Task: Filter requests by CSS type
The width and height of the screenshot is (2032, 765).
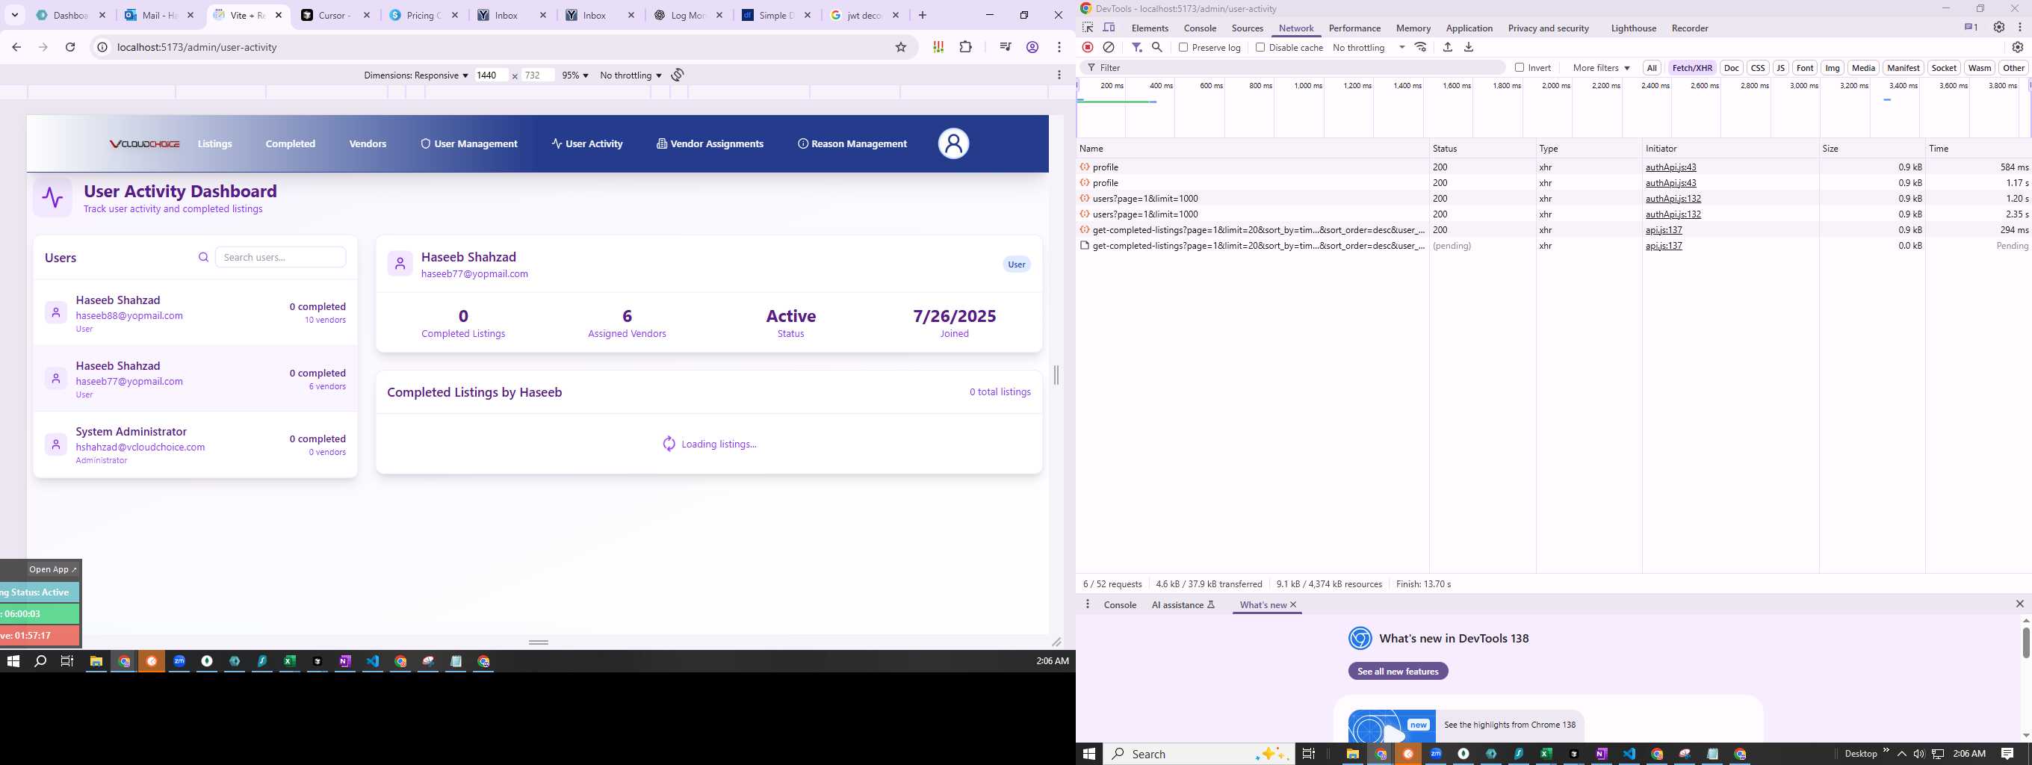Action: click(x=1758, y=68)
